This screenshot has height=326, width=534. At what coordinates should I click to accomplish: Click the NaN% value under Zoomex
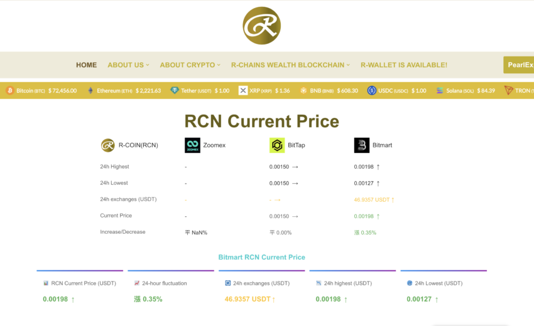(x=200, y=233)
